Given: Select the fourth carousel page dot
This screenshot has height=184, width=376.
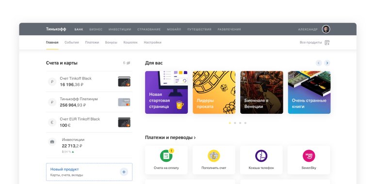Looking at the screenshot, I should (x=245, y=123).
